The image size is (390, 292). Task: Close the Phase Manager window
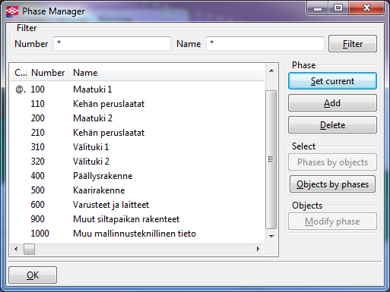366,8
